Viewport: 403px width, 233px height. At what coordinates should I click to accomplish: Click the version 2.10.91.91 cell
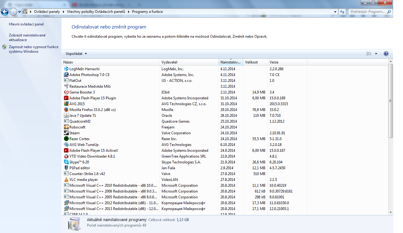tap(277, 133)
